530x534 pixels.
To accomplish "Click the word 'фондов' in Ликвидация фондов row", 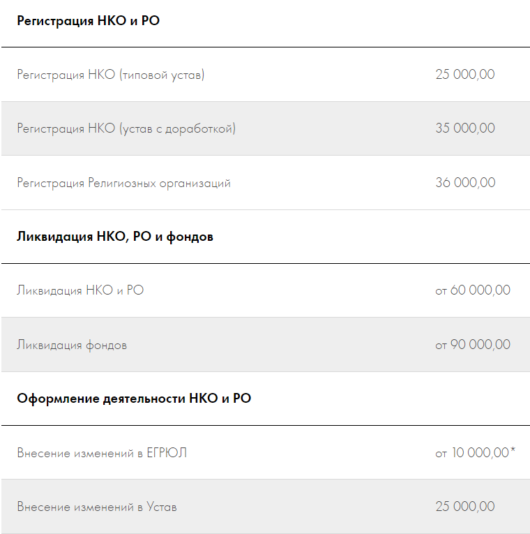I will click(x=106, y=345).
